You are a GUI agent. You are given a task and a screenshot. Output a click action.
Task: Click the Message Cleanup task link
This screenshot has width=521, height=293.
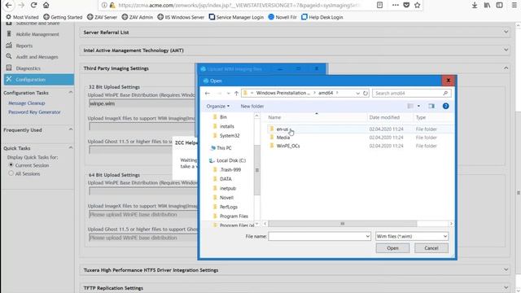27,103
